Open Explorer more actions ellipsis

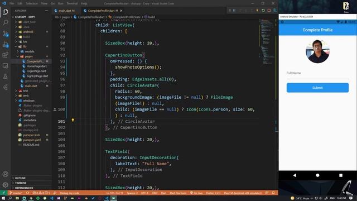(x=47, y=11)
